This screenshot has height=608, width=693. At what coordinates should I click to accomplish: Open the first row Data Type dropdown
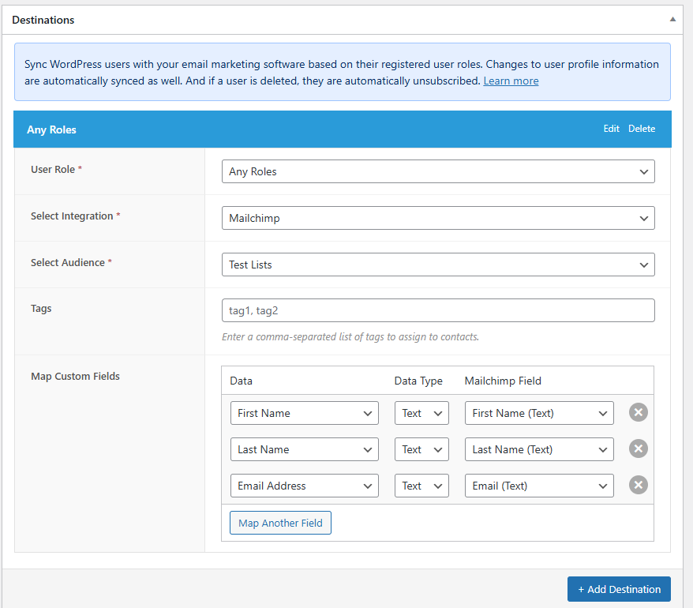(x=421, y=412)
